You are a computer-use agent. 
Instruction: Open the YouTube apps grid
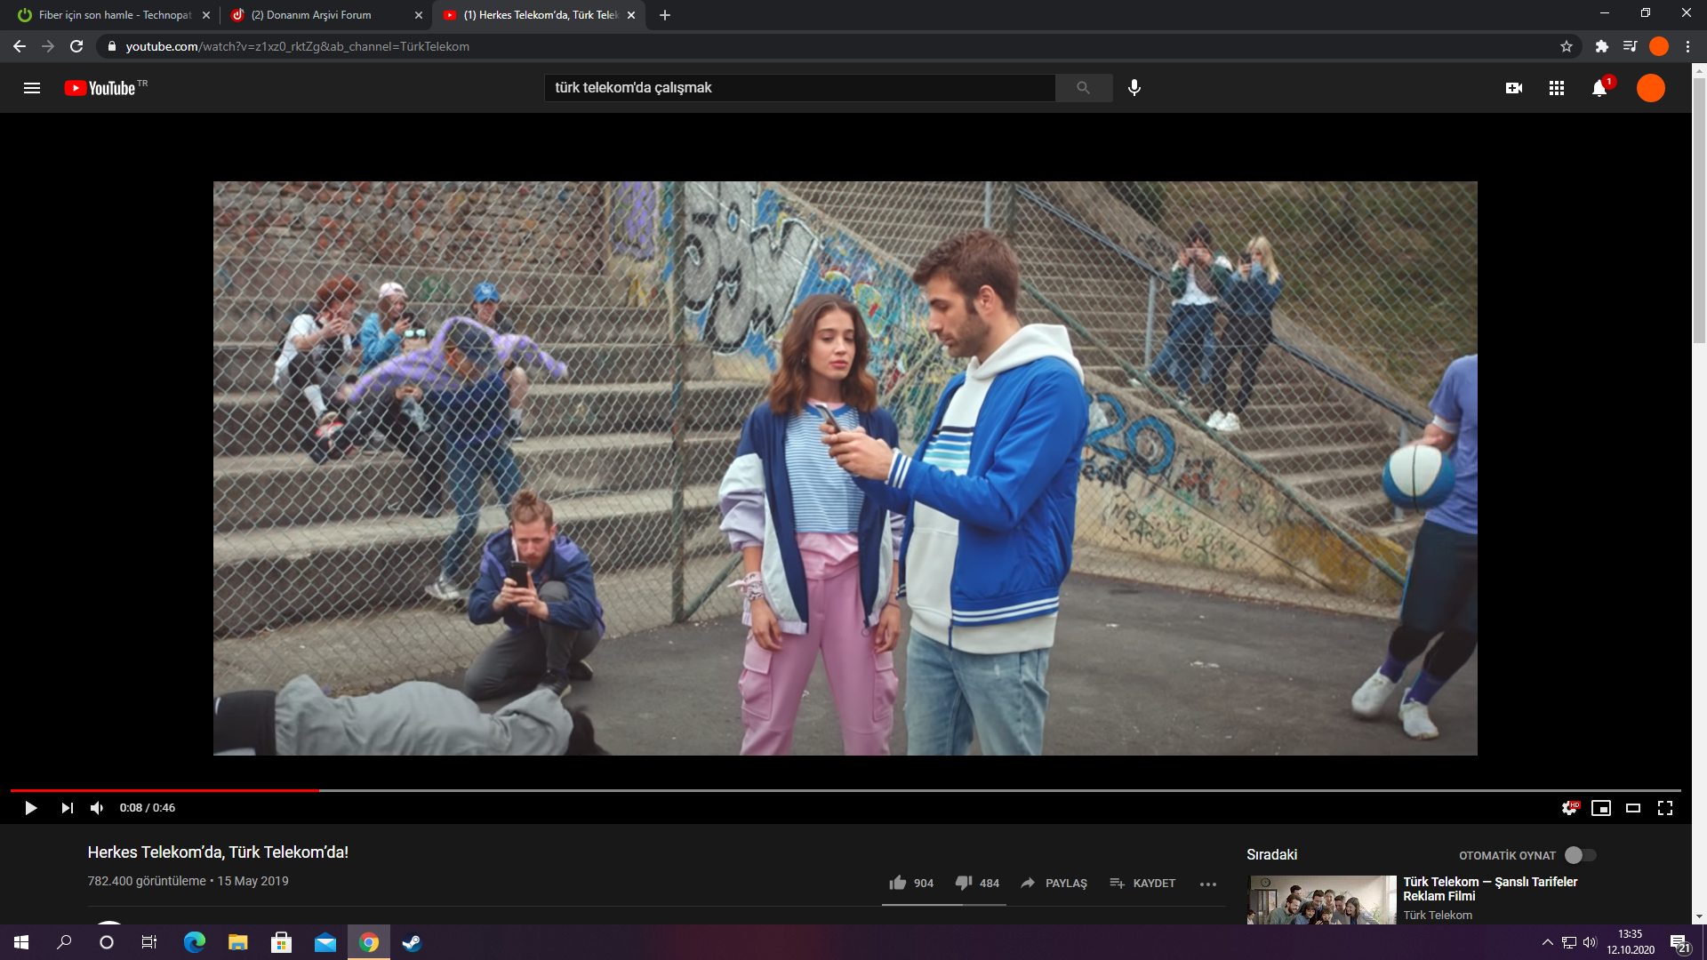[1557, 88]
